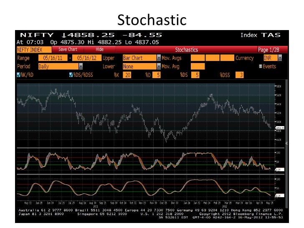
Task: Click the Upper label
Action: pos(109,58)
